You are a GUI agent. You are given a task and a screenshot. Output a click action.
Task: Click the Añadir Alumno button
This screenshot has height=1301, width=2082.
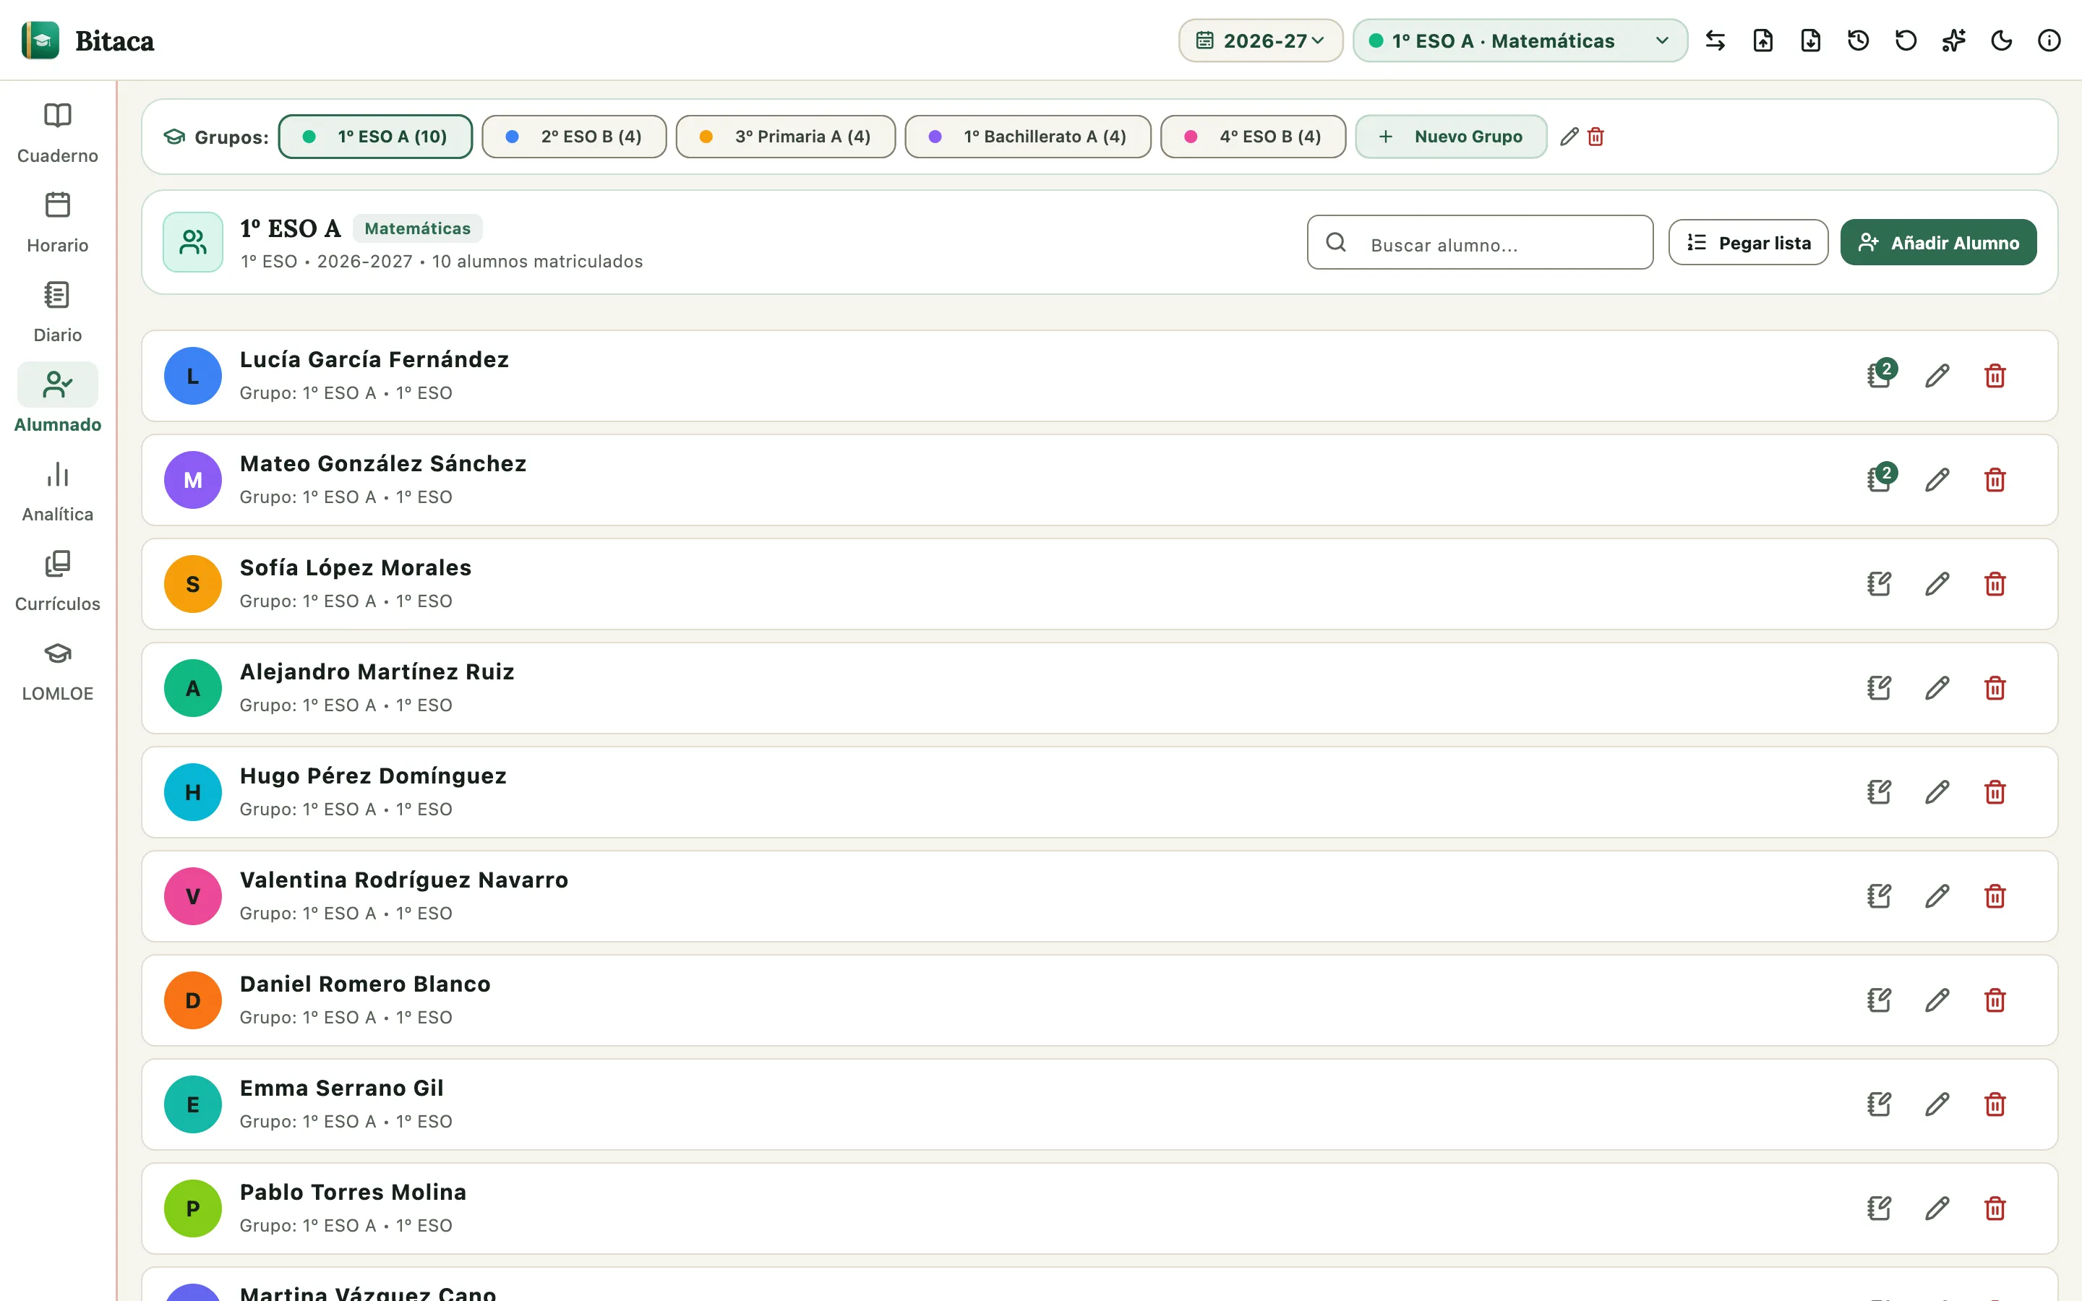pyautogui.click(x=1937, y=243)
